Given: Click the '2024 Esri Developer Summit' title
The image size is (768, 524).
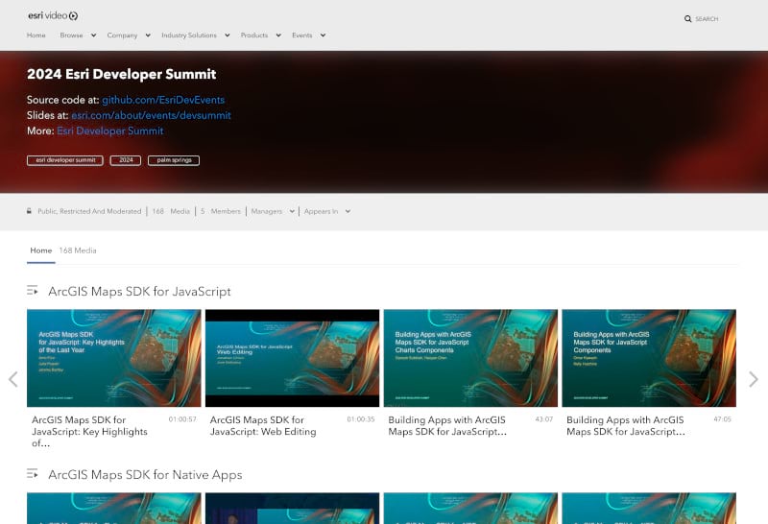Looking at the screenshot, I should 122,74.
